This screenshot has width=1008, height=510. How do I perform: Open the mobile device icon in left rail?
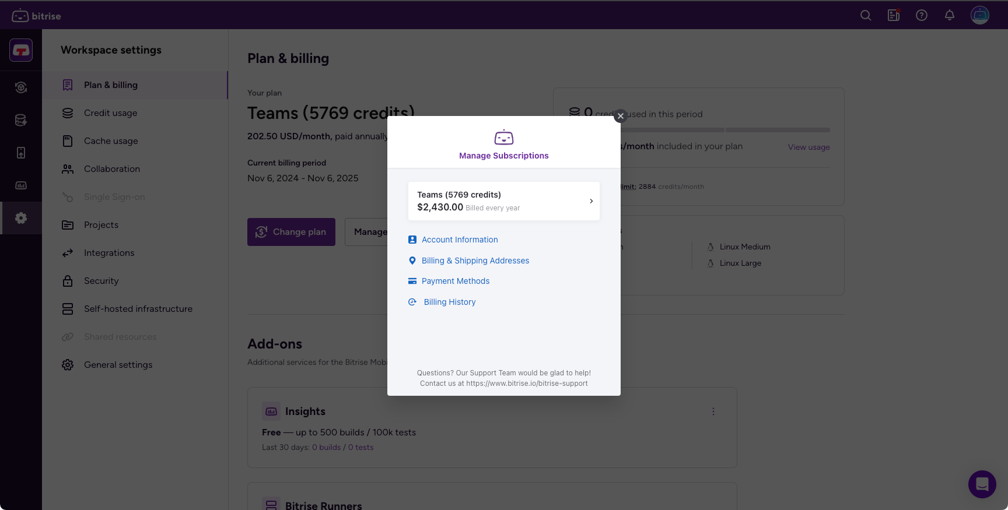(21, 153)
